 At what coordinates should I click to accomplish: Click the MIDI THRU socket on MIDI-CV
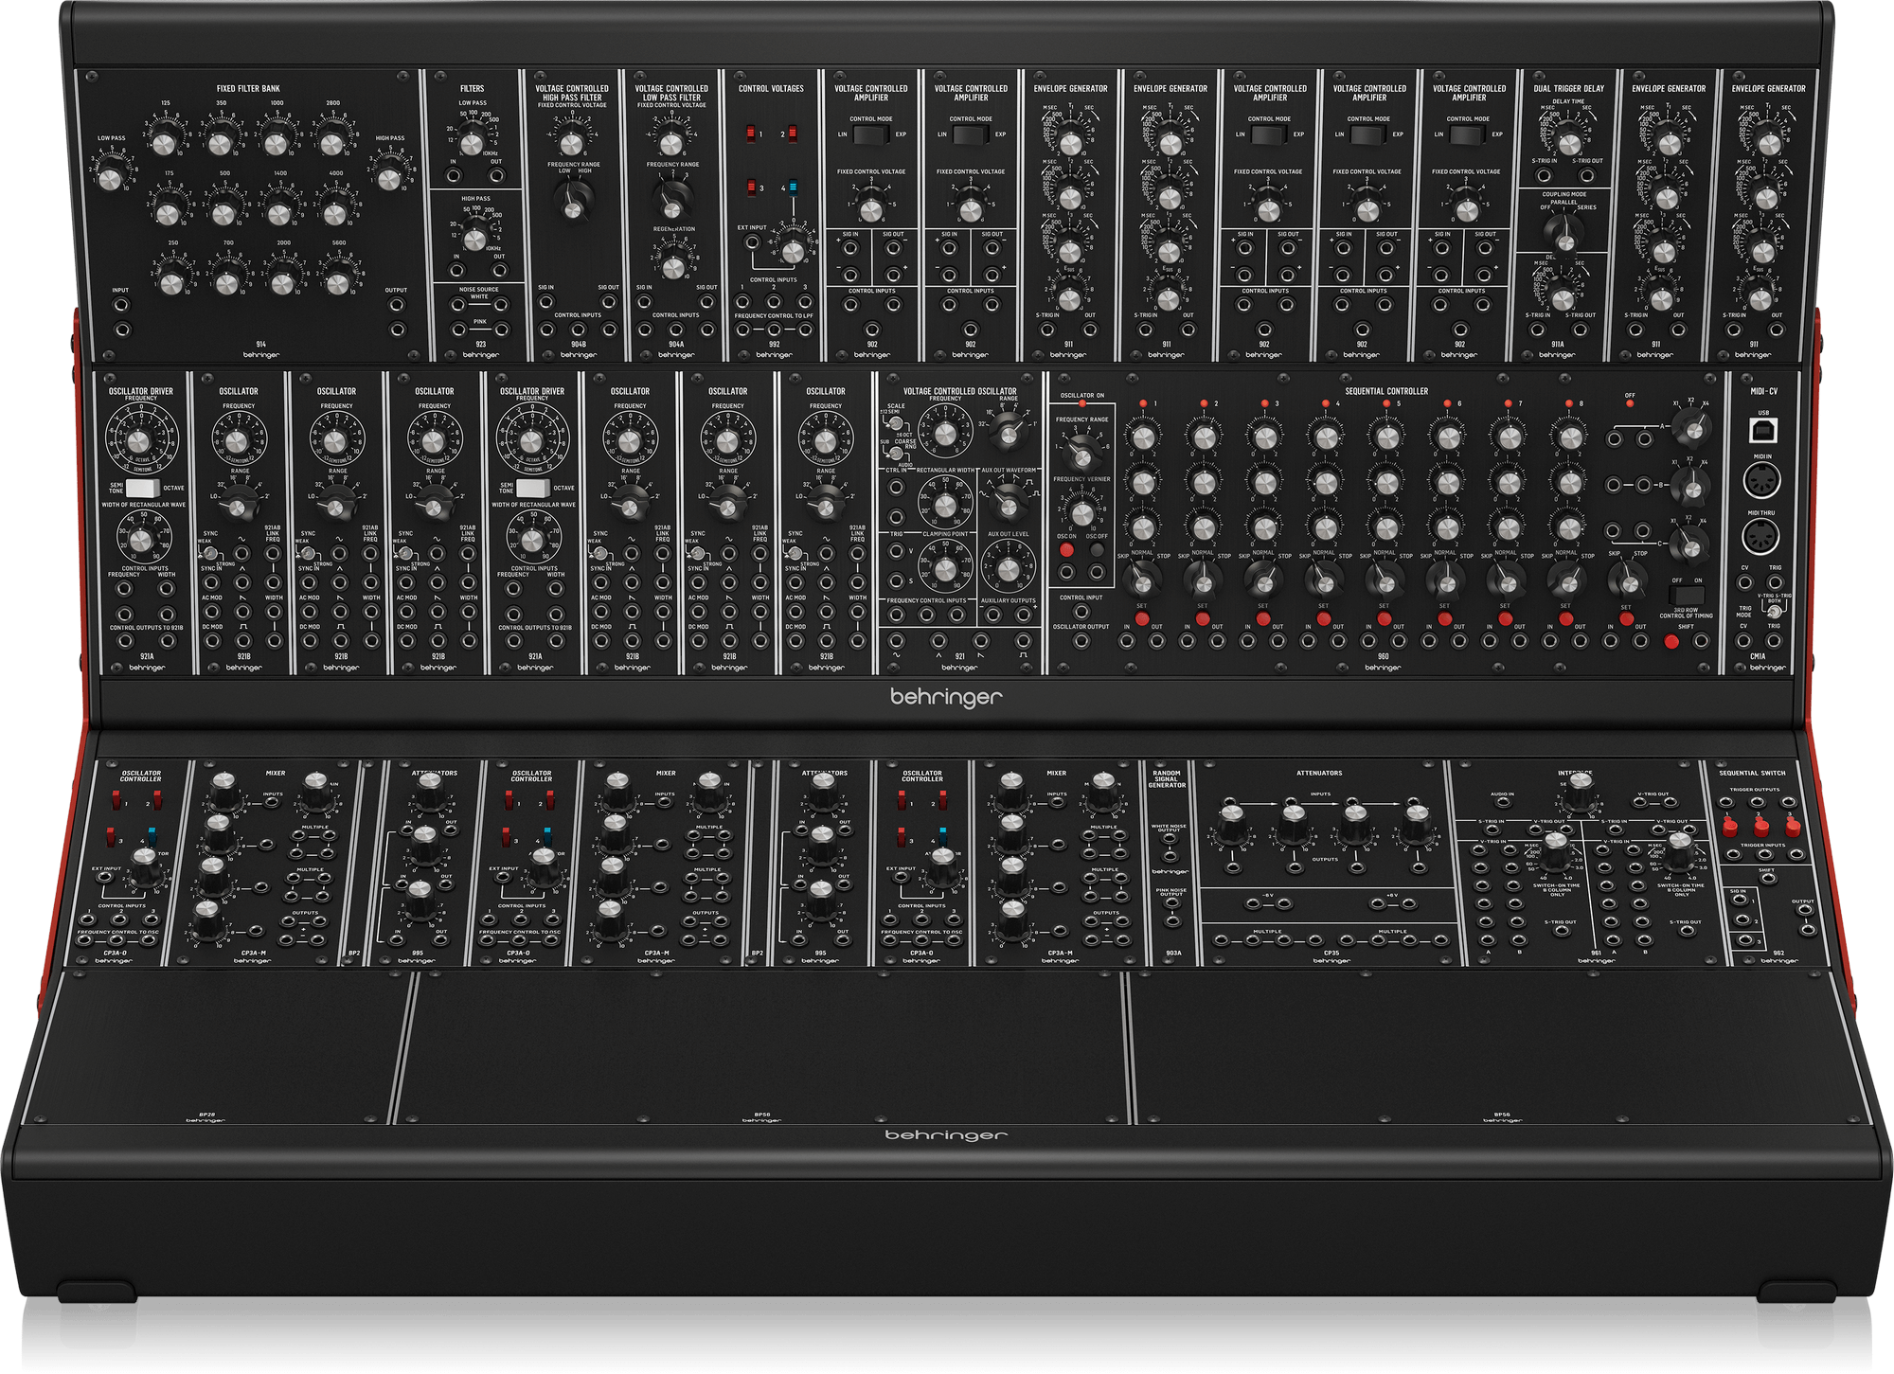pyautogui.click(x=1761, y=537)
